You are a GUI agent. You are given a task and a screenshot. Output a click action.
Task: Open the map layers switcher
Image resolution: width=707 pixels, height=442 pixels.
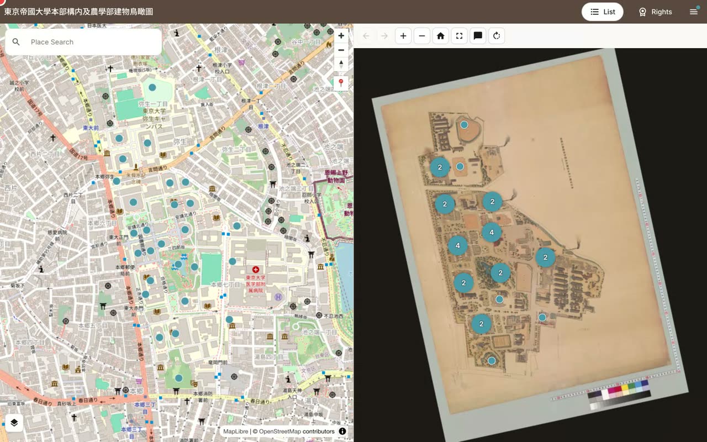[x=14, y=423]
